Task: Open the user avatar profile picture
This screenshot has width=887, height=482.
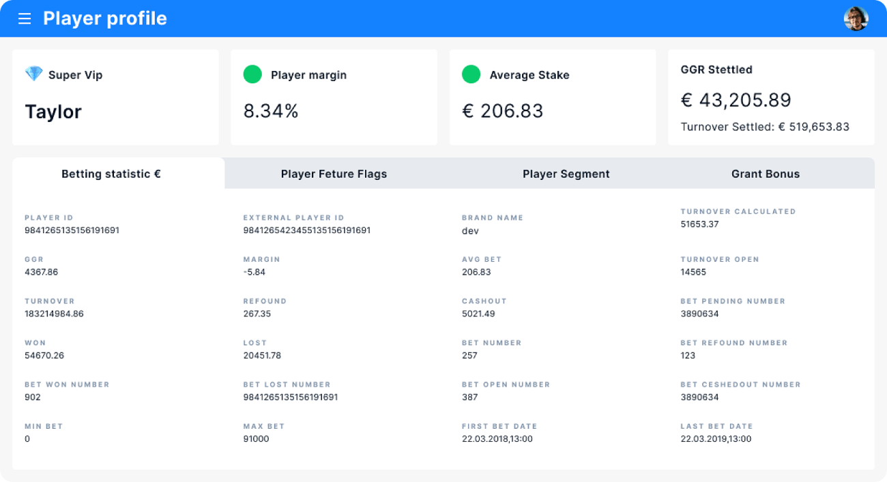Action: (x=856, y=18)
